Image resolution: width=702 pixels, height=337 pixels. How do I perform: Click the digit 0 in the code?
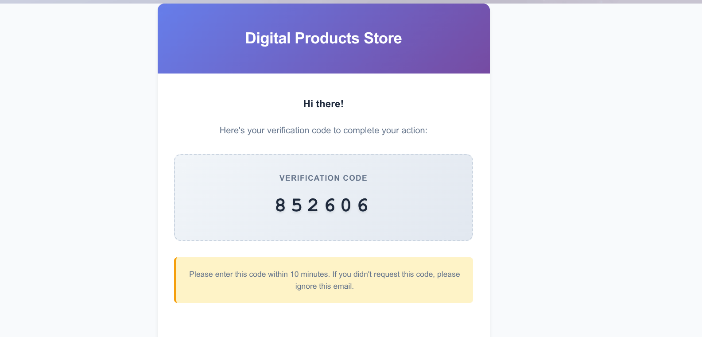pyautogui.click(x=346, y=205)
